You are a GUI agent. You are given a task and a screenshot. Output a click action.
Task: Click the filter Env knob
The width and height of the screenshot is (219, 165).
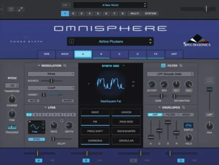pyautogui.click(x=189, y=84)
